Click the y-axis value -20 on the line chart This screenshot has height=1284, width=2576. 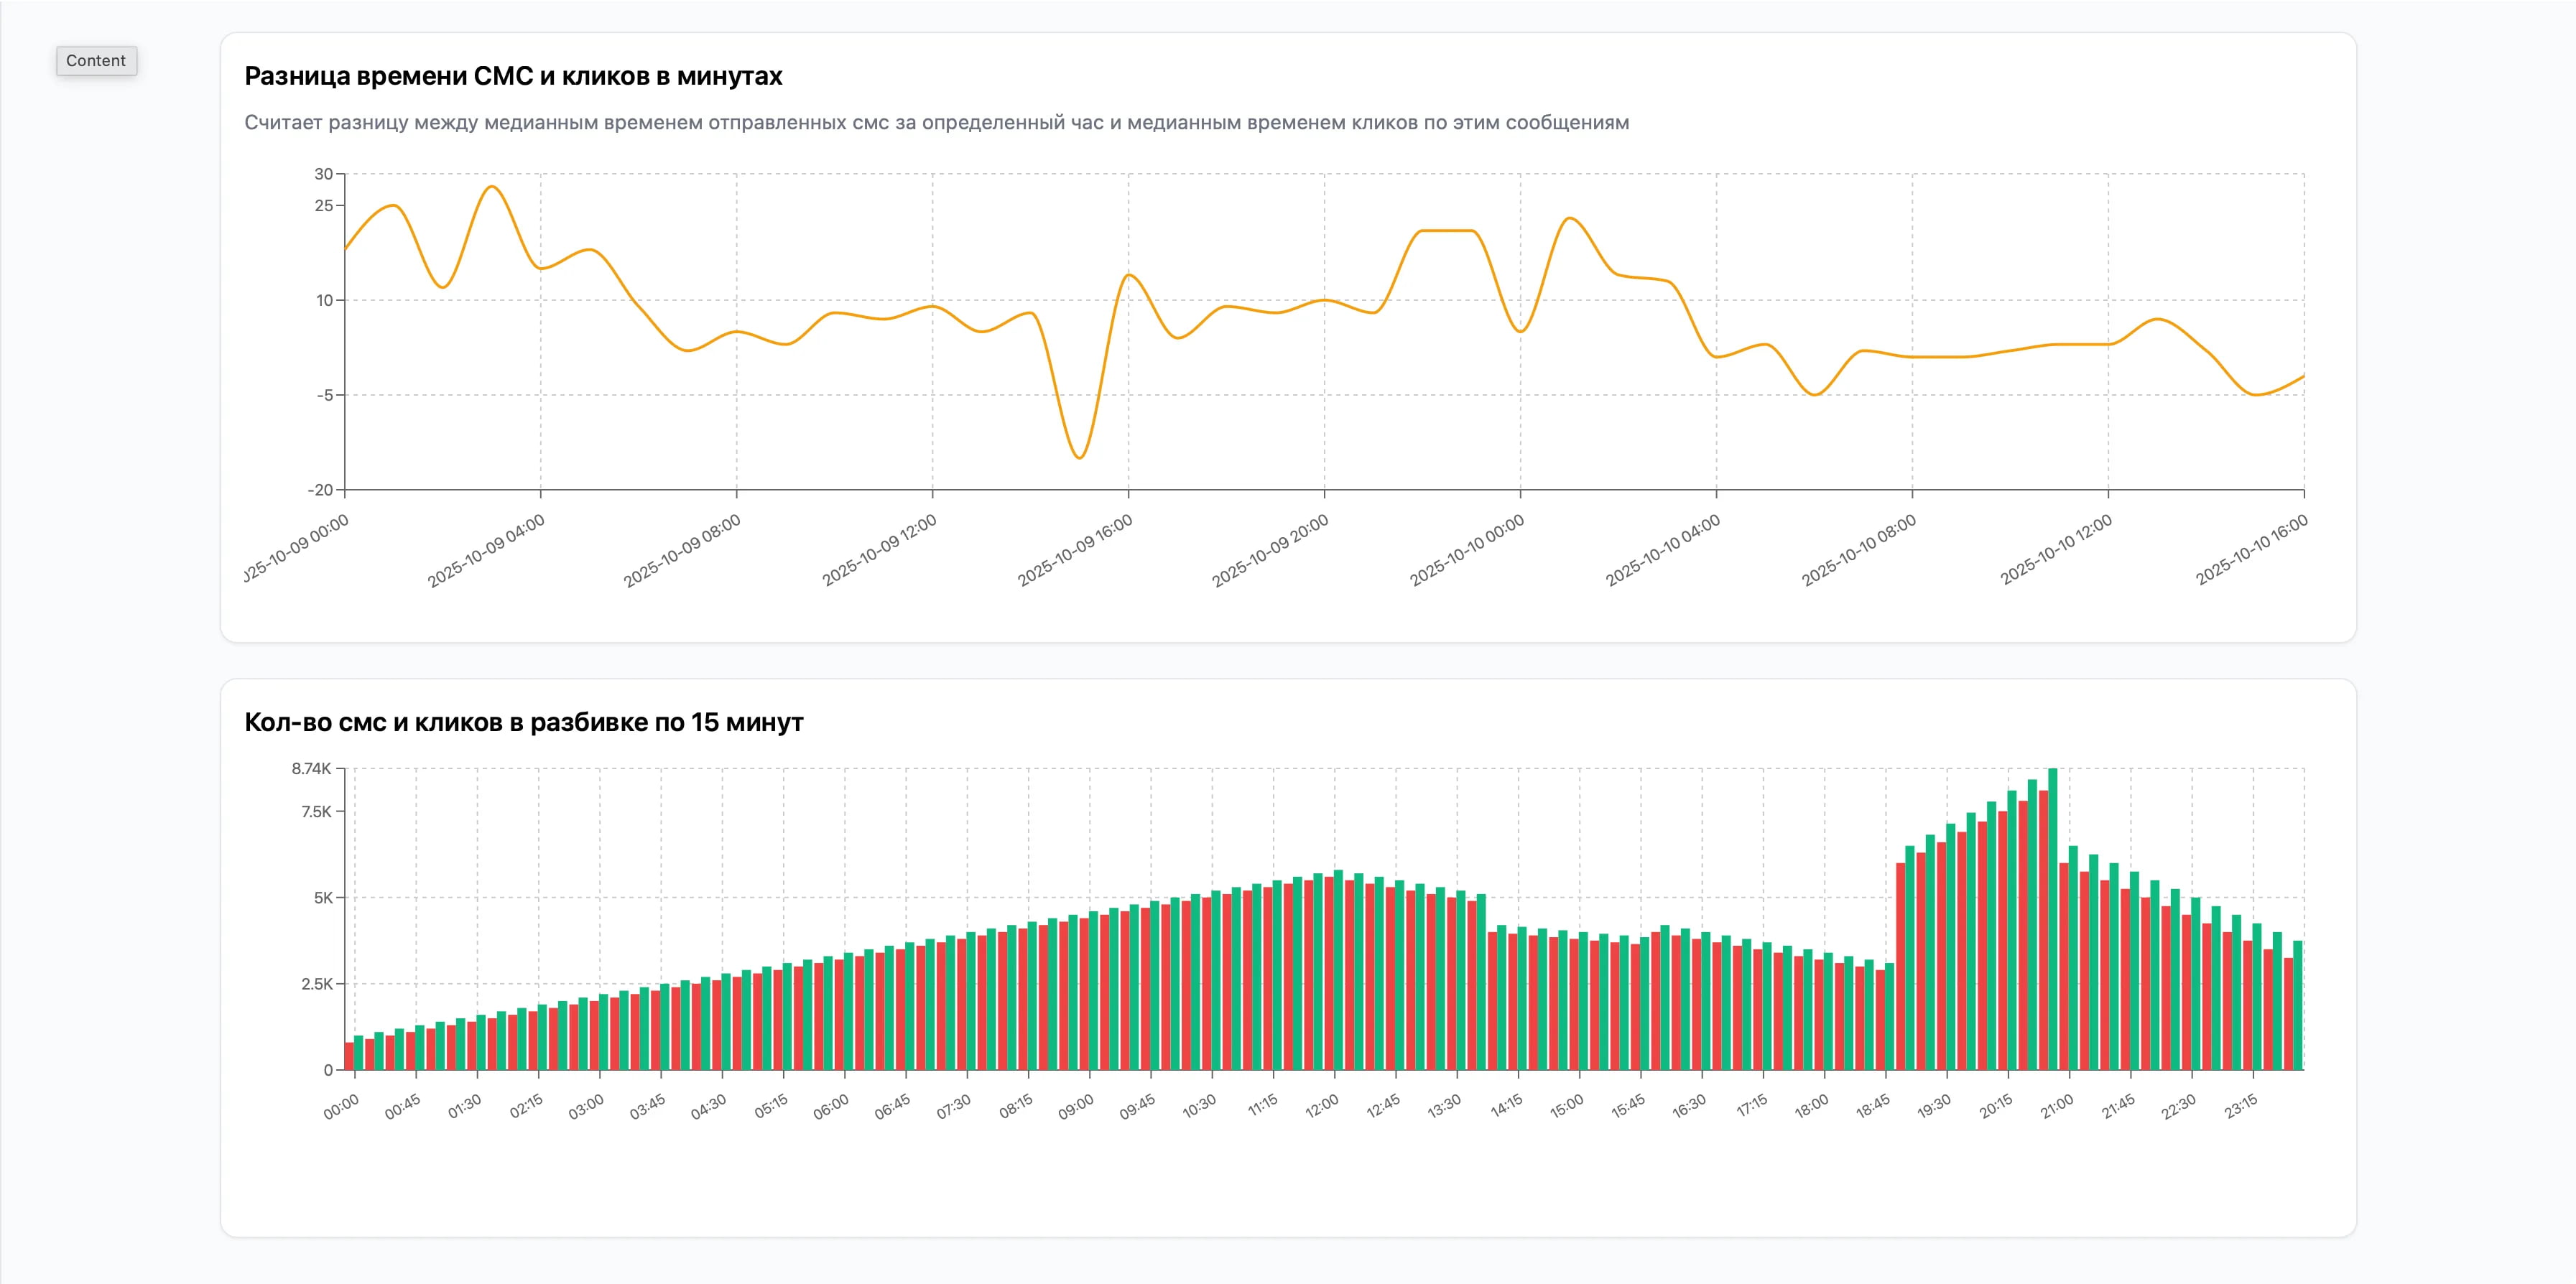pyautogui.click(x=320, y=490)
